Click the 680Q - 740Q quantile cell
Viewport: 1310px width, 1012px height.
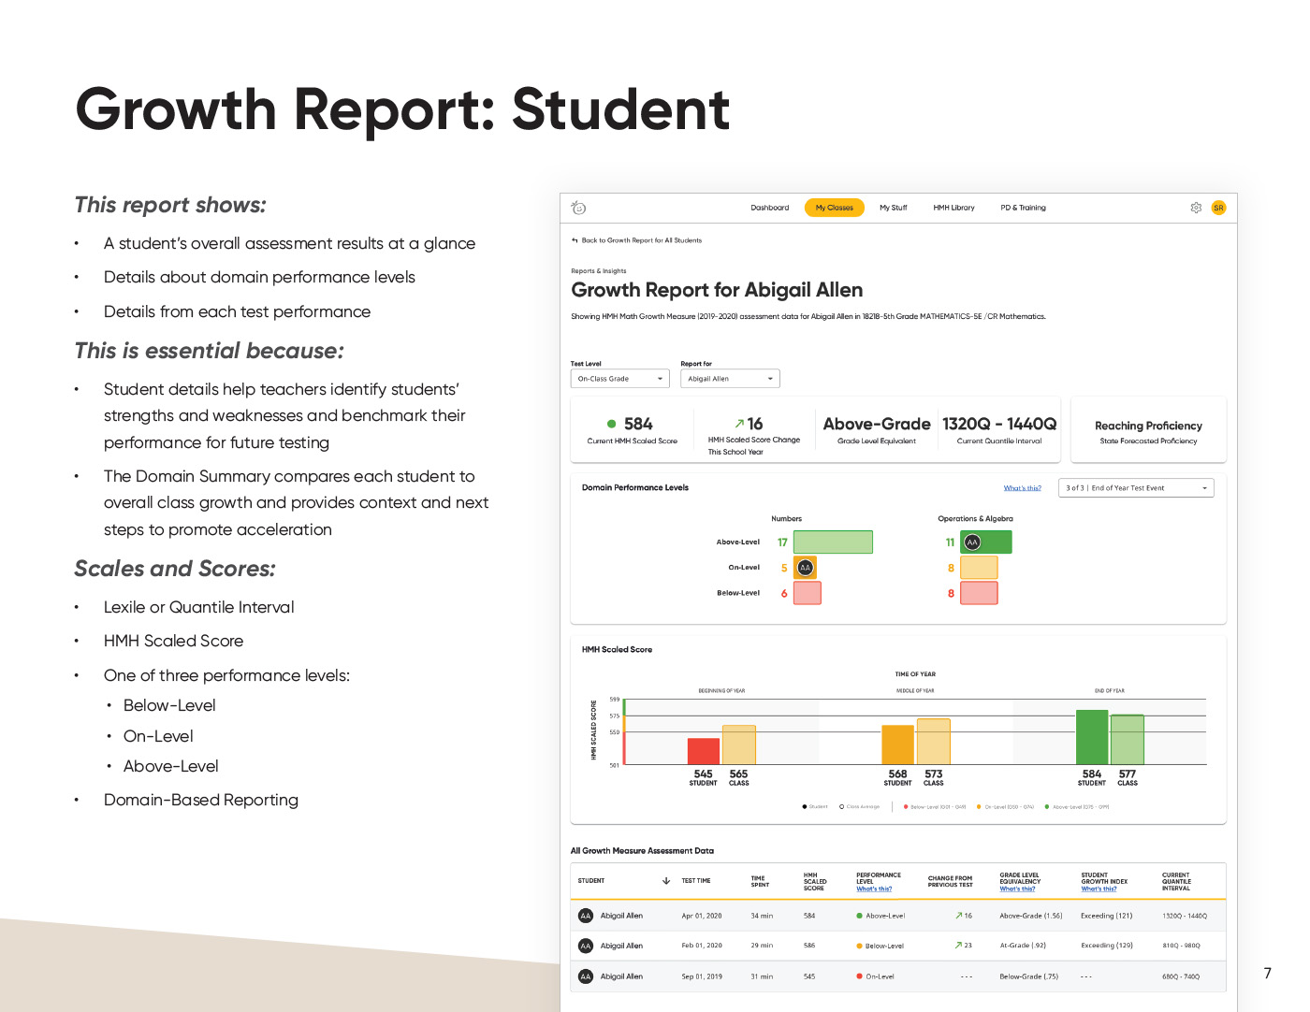point(1181,976)
